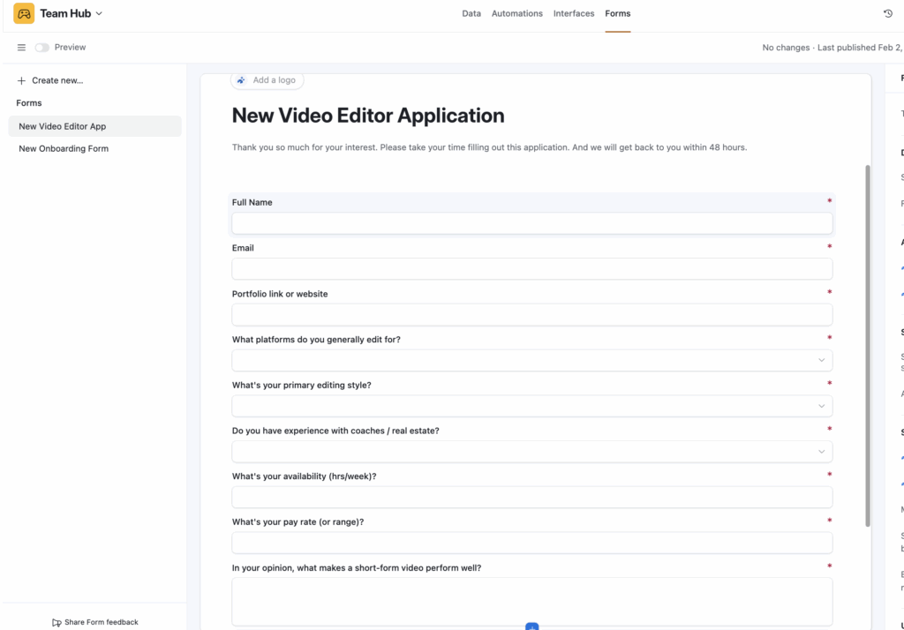Go to the Interfaces tab
This screenshot has height=630, width=904.
click(574, 13)
